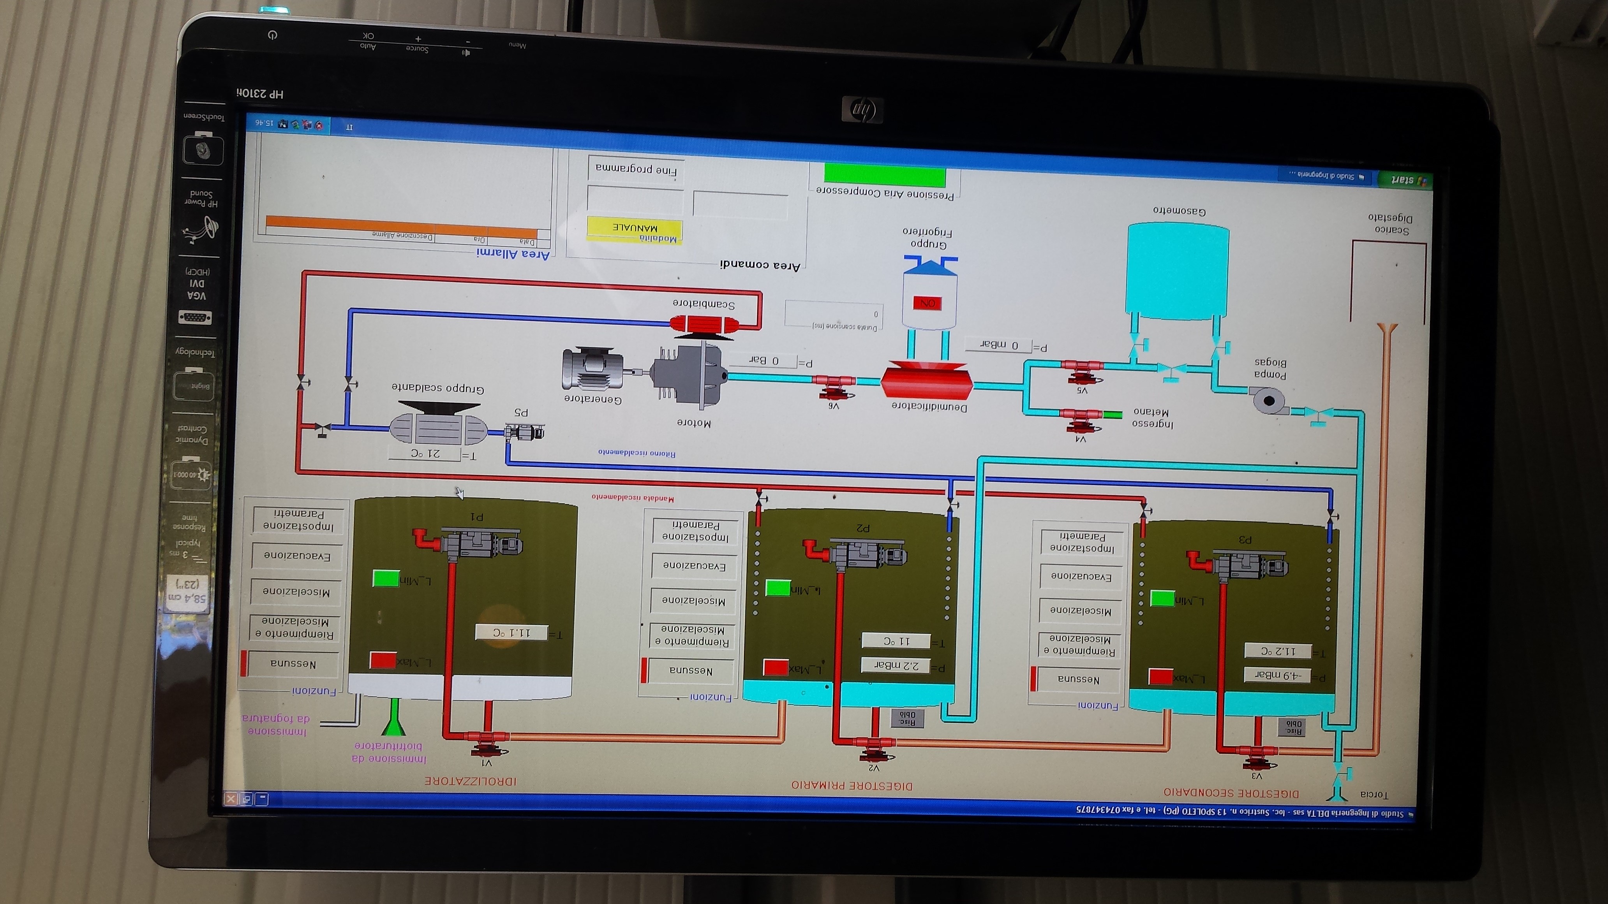
Task: Click the red L_Max indicator in Digestore Primario
Action: (x=776, y=668)
